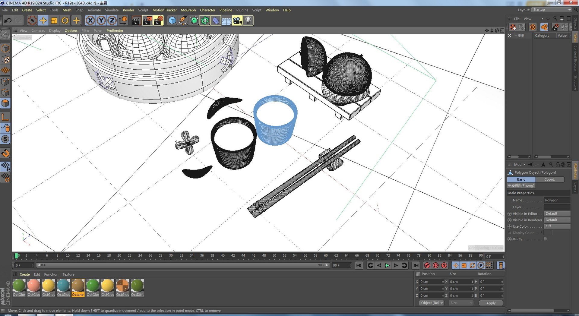Viewport: 579px width, 316px height.
Task: Select the pink OctGlos material
Action: (x=34, y=288)
